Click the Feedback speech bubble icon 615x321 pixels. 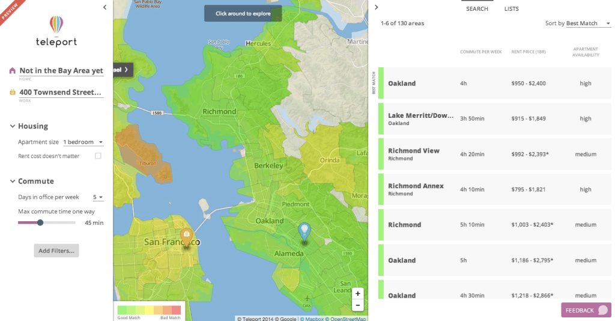tap(603, 310)
